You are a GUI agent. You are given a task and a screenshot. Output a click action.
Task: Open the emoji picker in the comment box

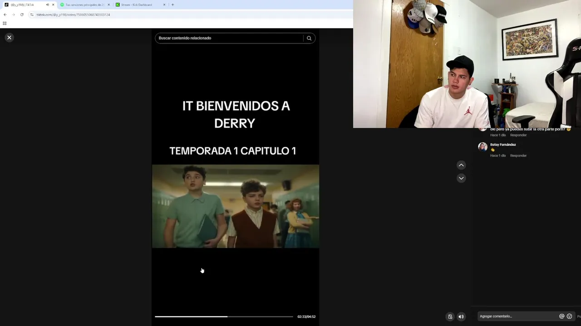click(569, 316)
